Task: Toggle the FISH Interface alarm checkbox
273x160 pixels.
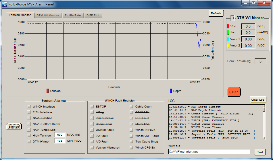Action: point(29,112)
